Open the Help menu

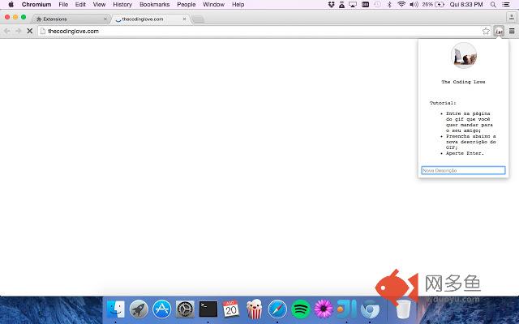tap(238, 4)
